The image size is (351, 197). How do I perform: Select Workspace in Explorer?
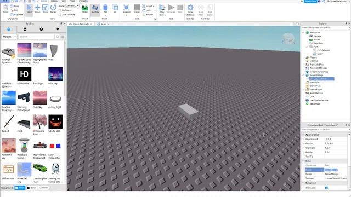point(315,32)
